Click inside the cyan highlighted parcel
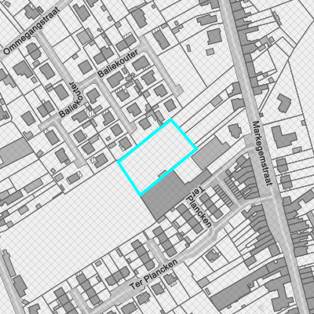314x314 pixels. (158, 157)
